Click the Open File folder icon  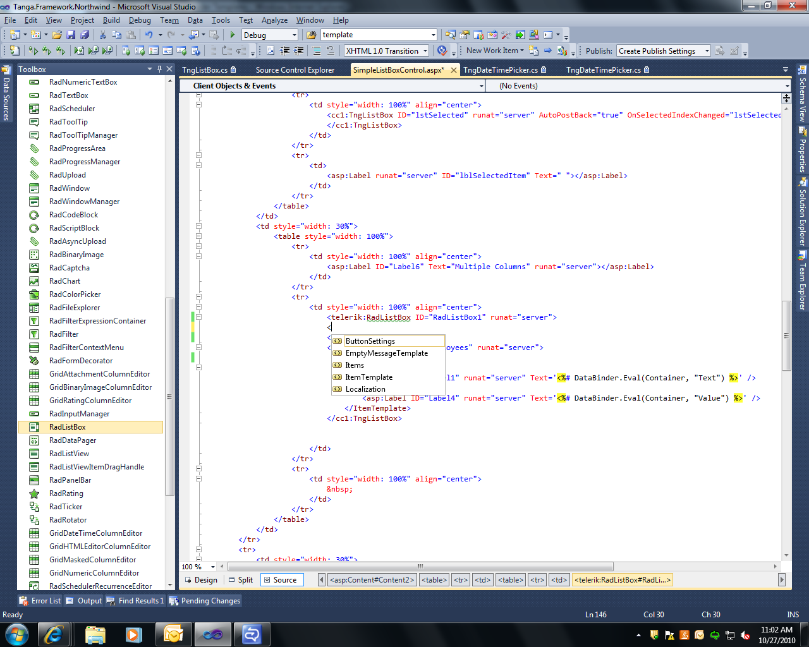[57, 35]
